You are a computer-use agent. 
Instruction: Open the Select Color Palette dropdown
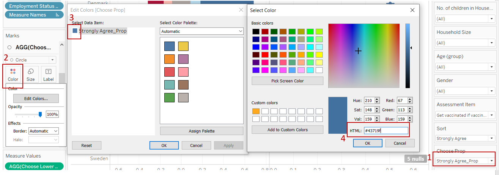click(x=201, y=31)
